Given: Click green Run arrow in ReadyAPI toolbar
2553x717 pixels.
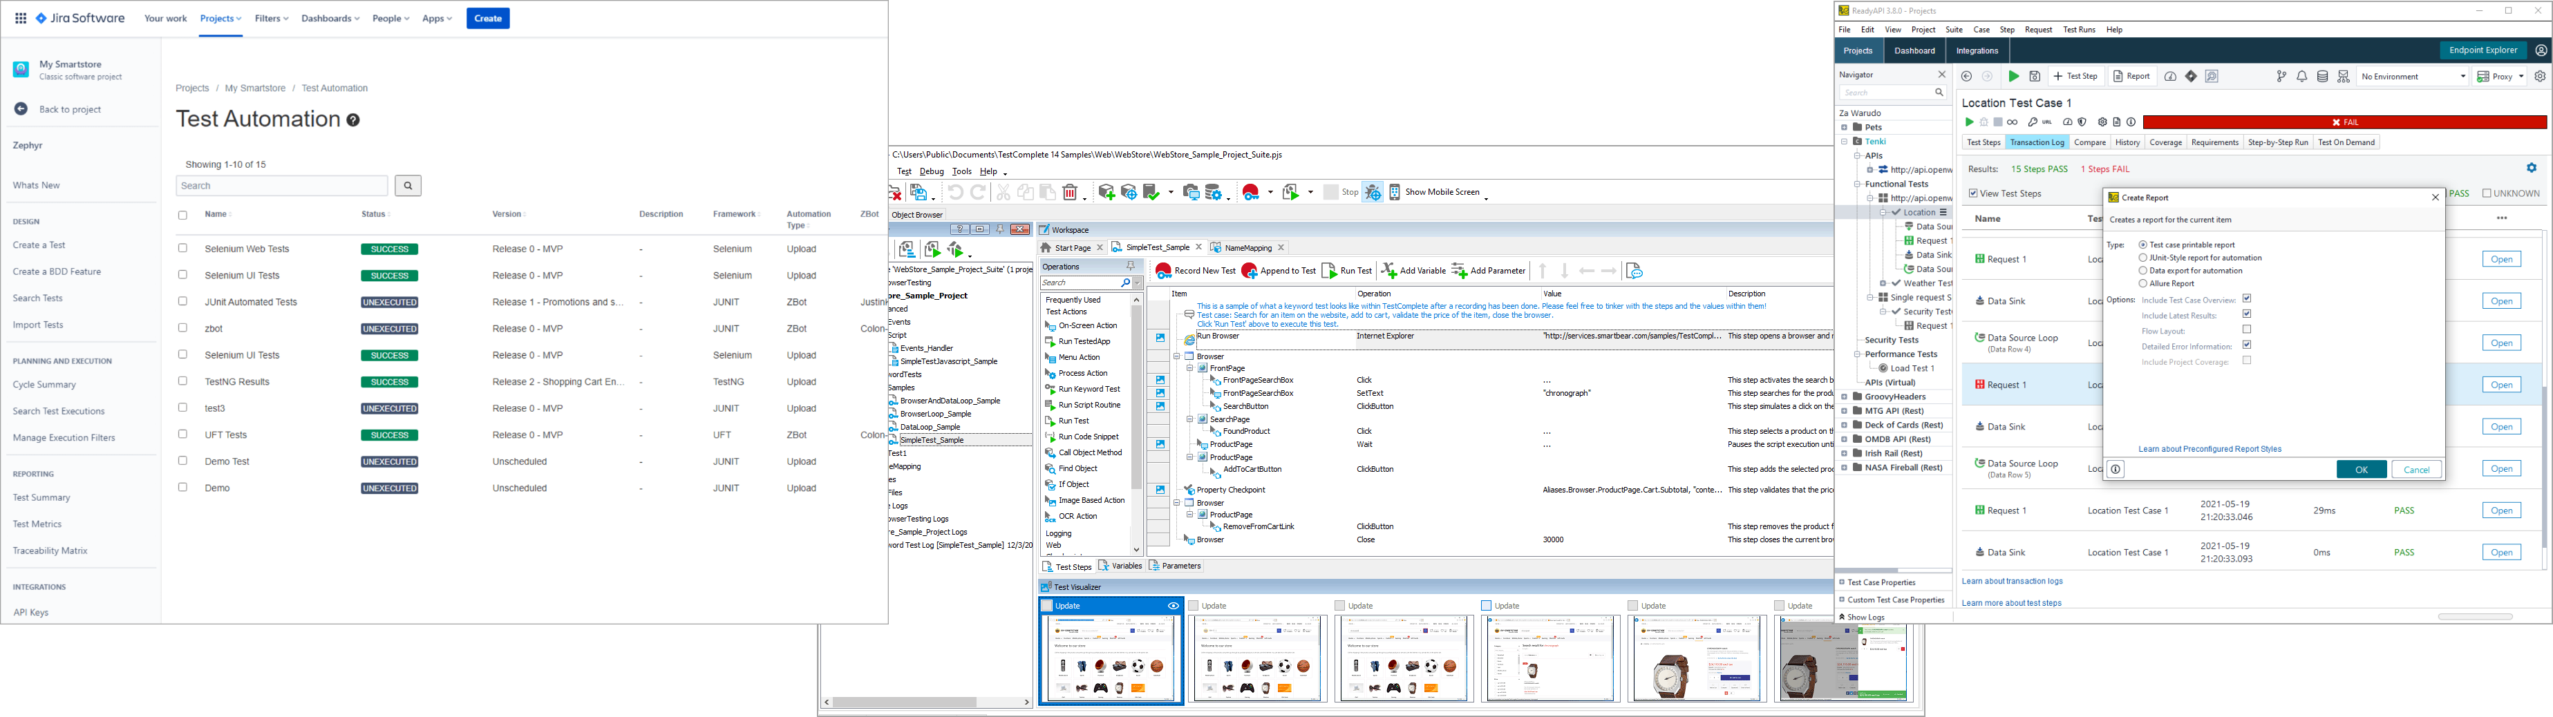Looking at the screenshot, I should click(2013, 76).
